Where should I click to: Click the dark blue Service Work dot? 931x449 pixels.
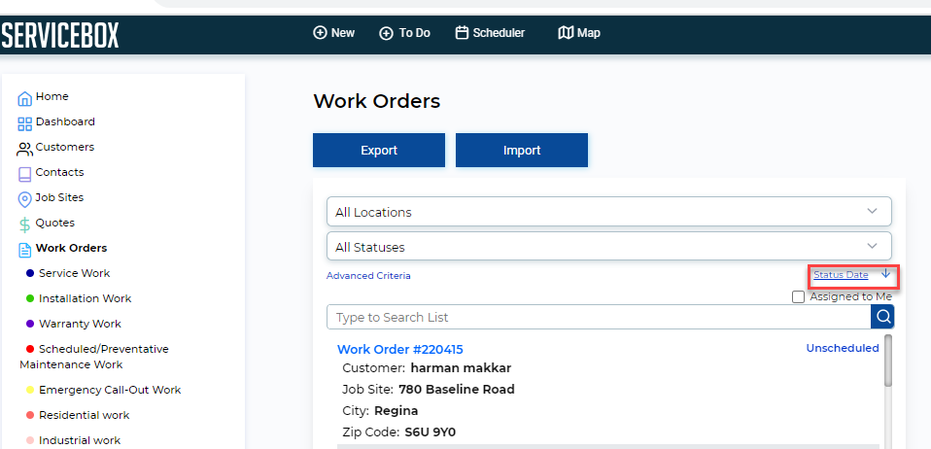click(x=30, y=273)
